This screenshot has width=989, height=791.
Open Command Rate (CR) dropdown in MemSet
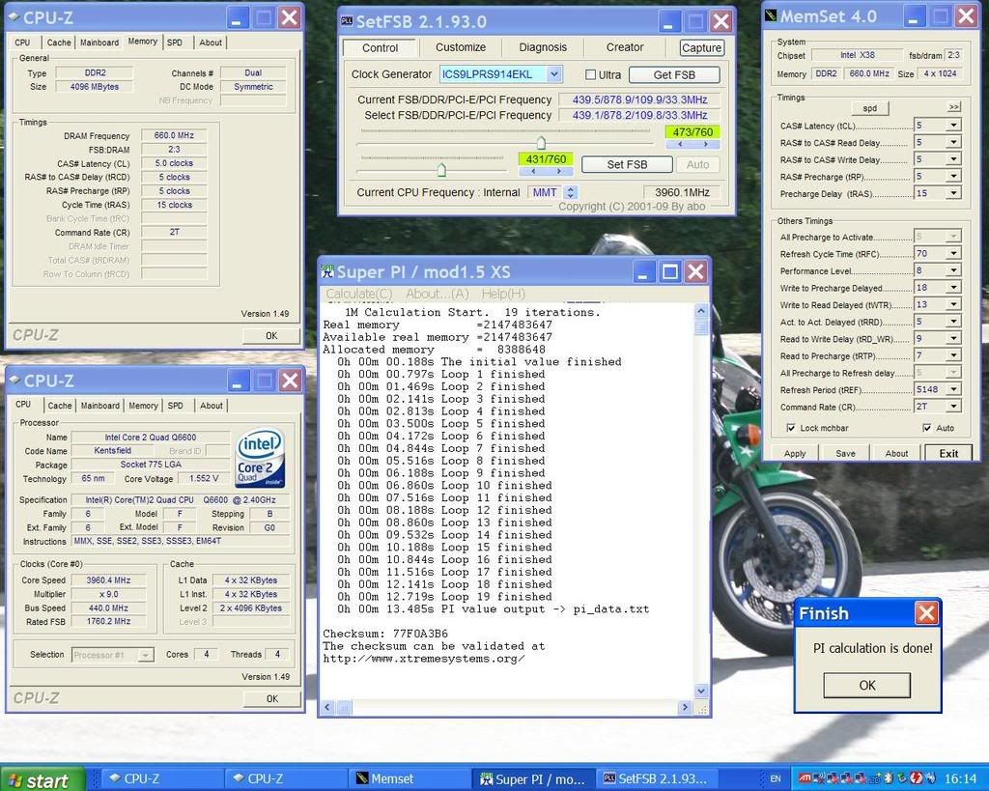[x=953, y=407]
